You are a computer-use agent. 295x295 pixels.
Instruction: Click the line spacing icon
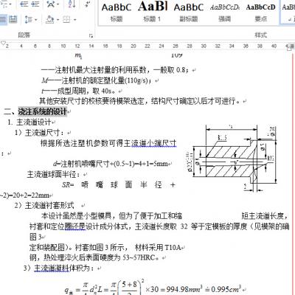click(x=29, y=19)
